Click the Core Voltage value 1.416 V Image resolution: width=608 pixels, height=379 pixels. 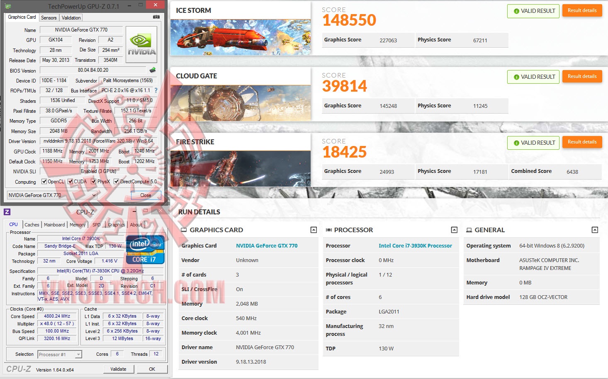[109, 261]
